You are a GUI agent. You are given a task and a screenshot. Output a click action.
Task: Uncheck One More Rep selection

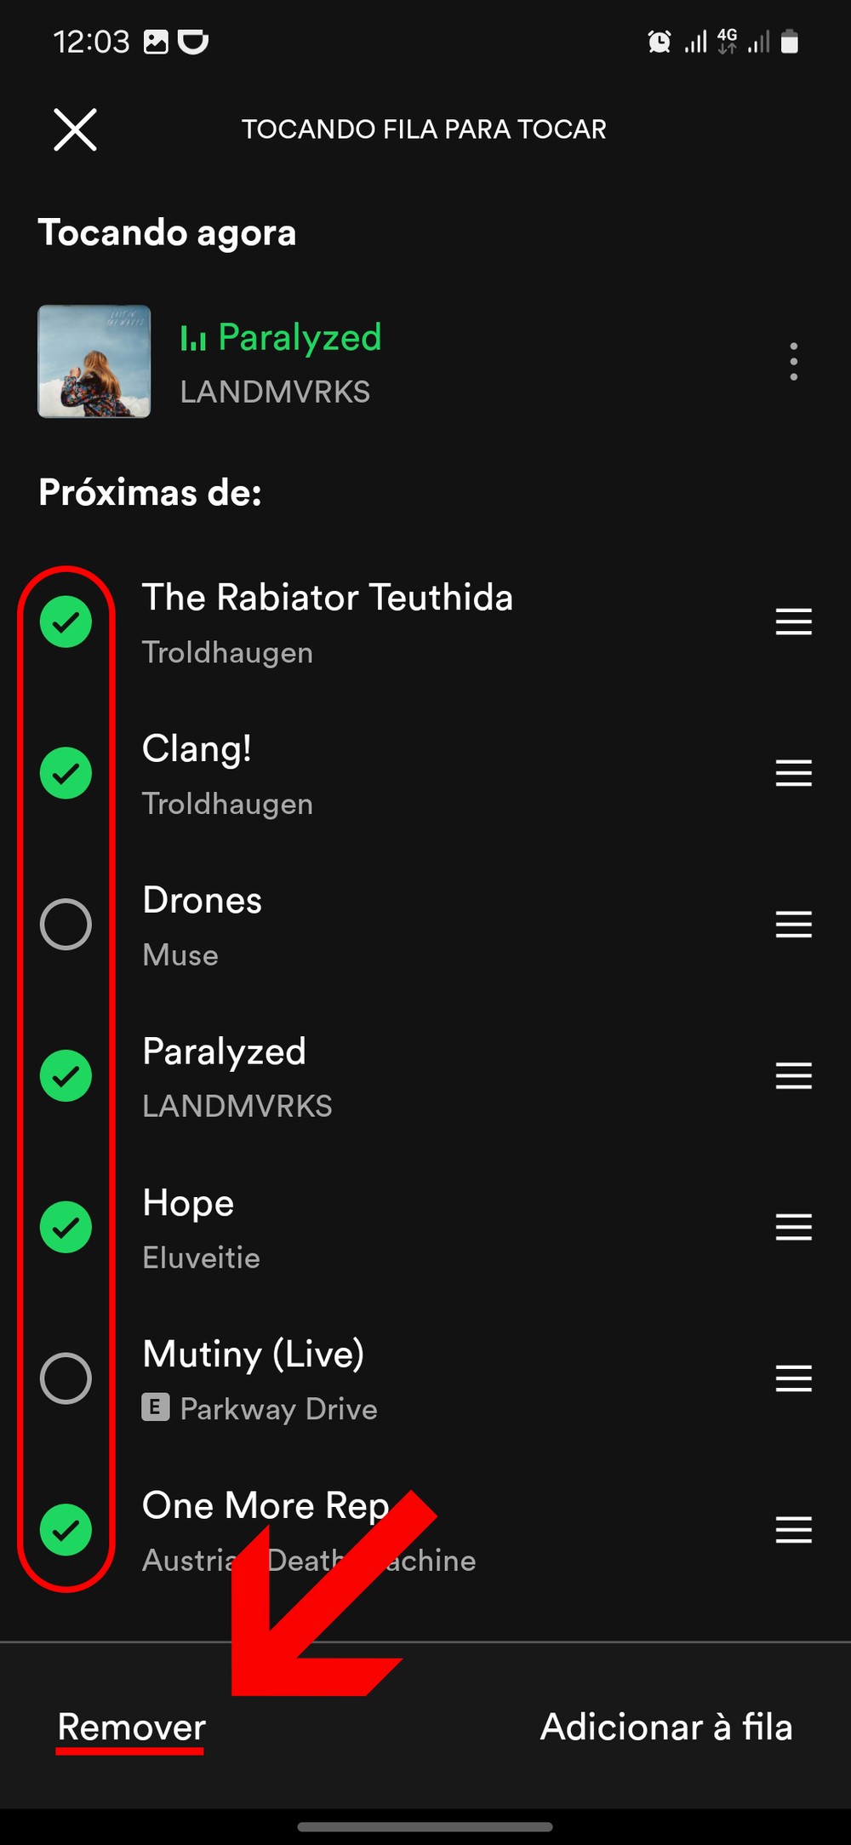click(66, 1530)
